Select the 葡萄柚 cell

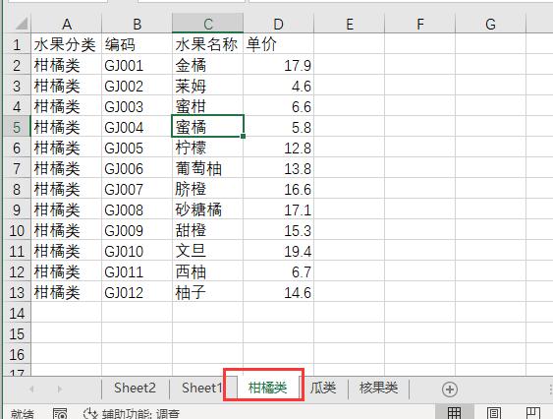click(x=207, y=168)
